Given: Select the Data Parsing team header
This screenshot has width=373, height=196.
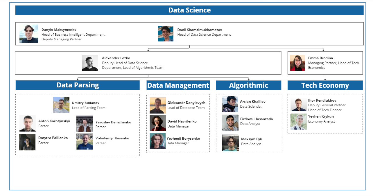Looking at the screenshot, I should (78, 85).
